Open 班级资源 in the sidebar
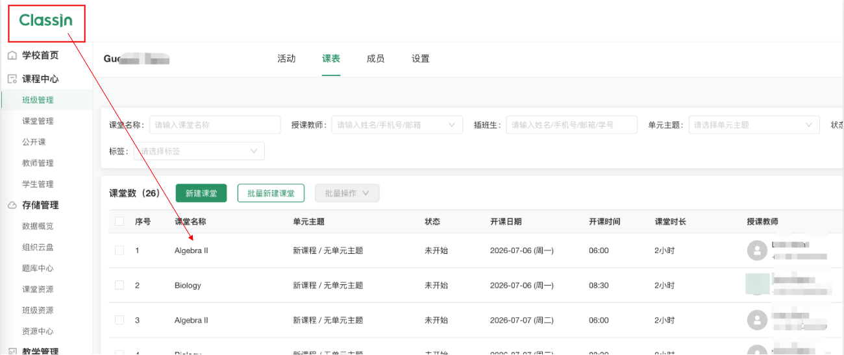Screen dimensions: 844x355 (x=38, y=310)
